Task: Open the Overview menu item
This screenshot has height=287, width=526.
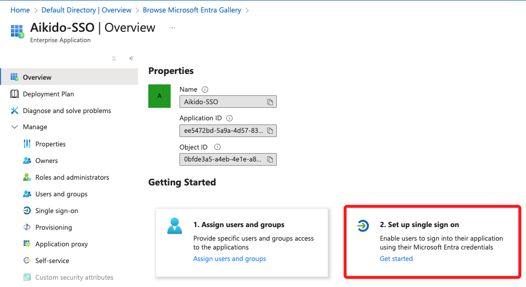Action: click(x=69, y=77)
